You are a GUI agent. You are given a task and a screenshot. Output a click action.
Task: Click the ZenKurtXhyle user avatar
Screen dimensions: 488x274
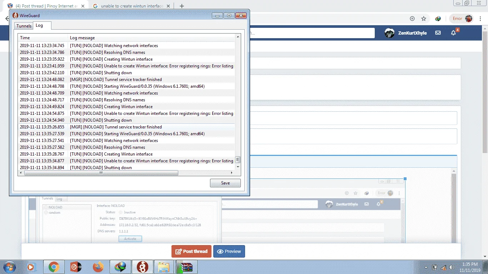389,33
